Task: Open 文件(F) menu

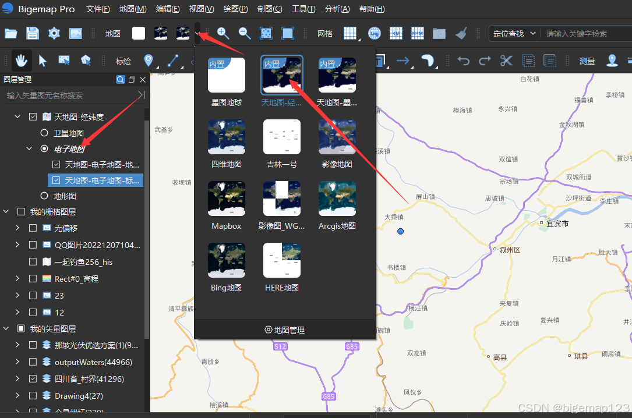Action: 98,9
